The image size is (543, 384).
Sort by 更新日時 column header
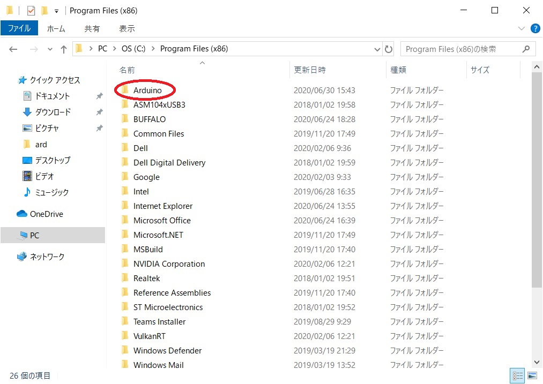pyautogui.click(x=310, y=70)
